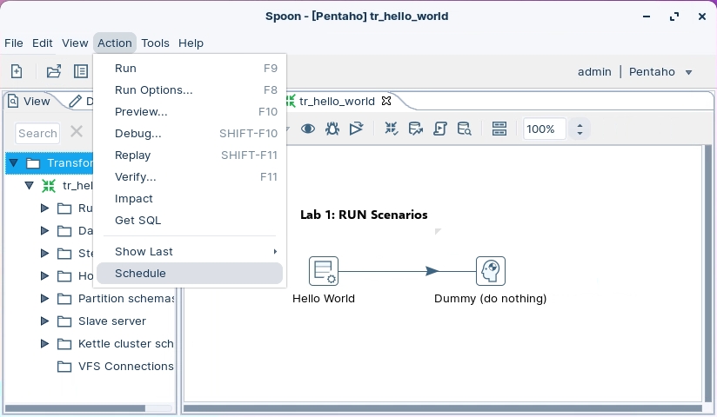This screenshot has height=417, width=717.
Task: Click the explore repository toolbar icon
Action: tap(81, 71)
